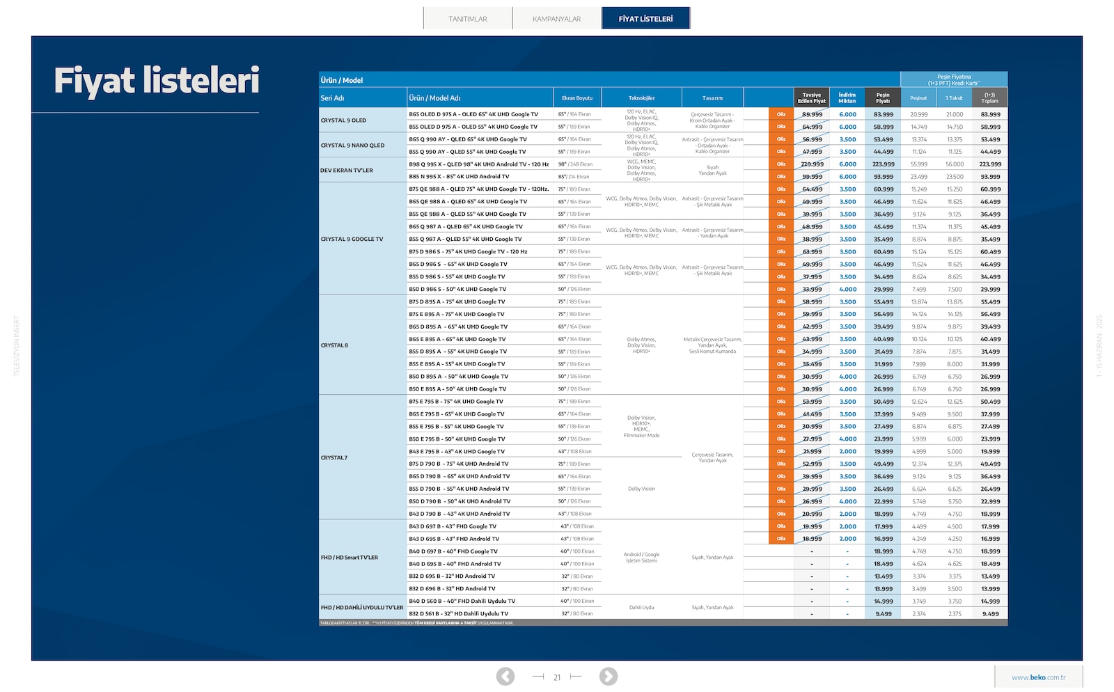Click B75 D 790 B Android TV model name
Image resolution: width=1114 pixels, height=692 pixels.
coord(459,464)
